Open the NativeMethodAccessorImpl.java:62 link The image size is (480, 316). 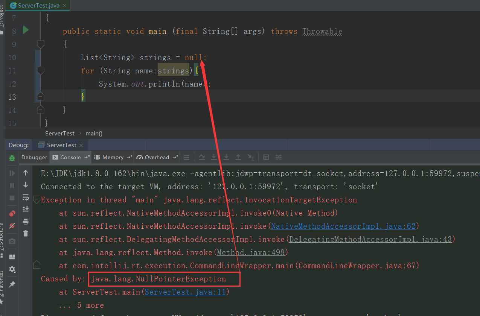click(x=343, y=226)
